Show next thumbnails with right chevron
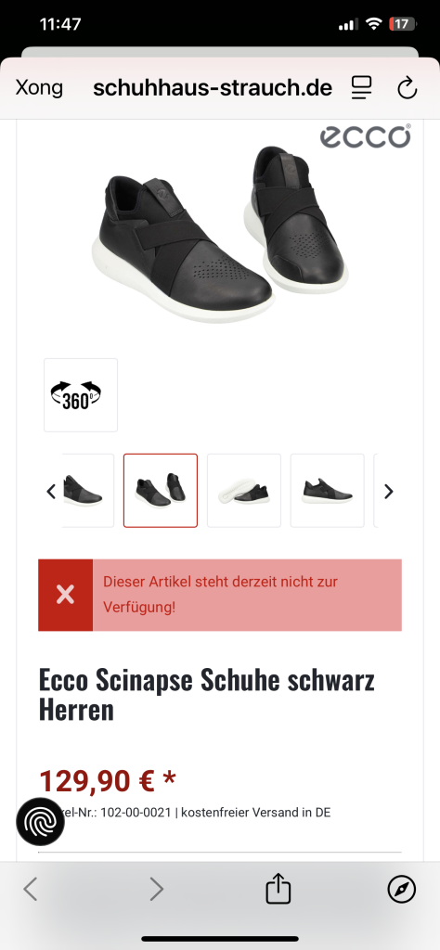The height and width of the screenshot is (950, 440). [x=389, y=492]
